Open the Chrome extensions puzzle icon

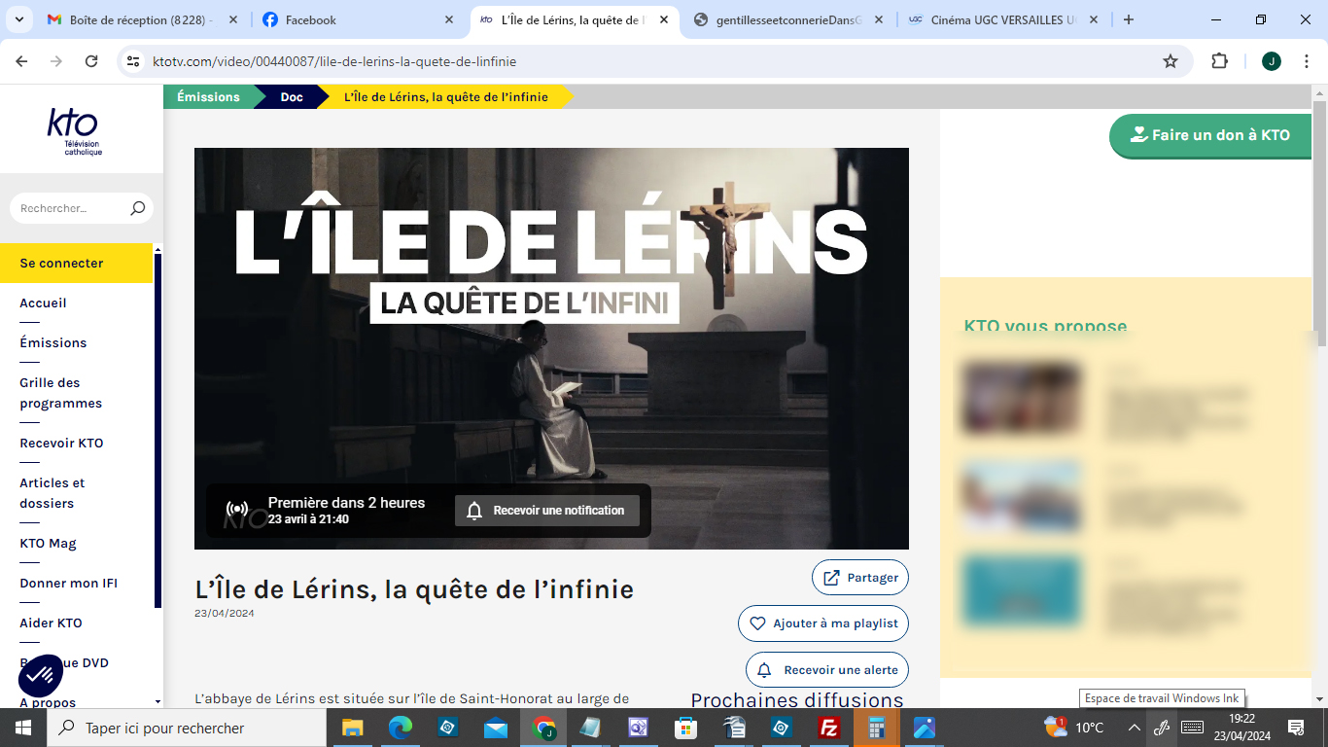click(x=1219, y=61)
